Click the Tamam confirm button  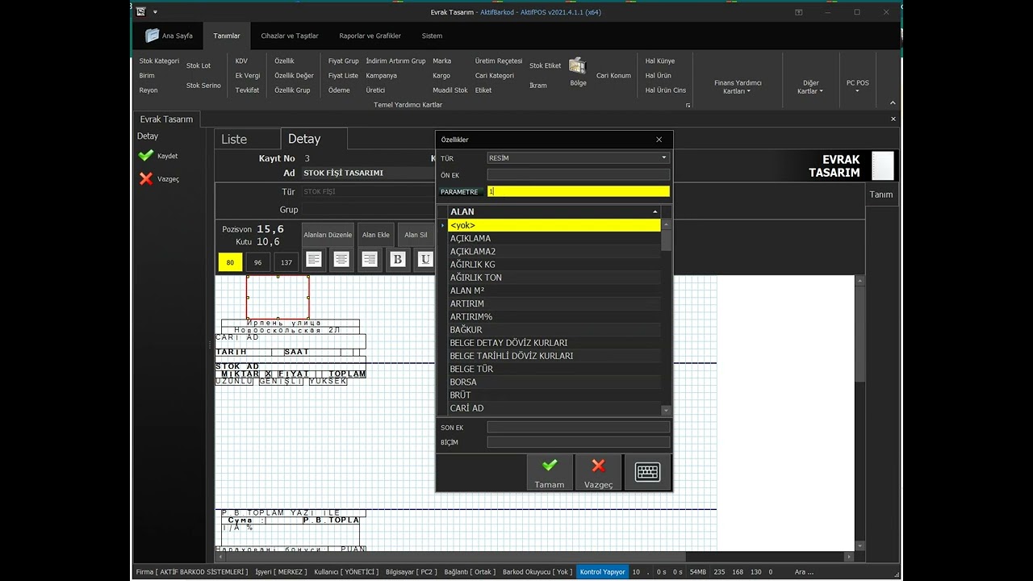[x=550, y=472]
